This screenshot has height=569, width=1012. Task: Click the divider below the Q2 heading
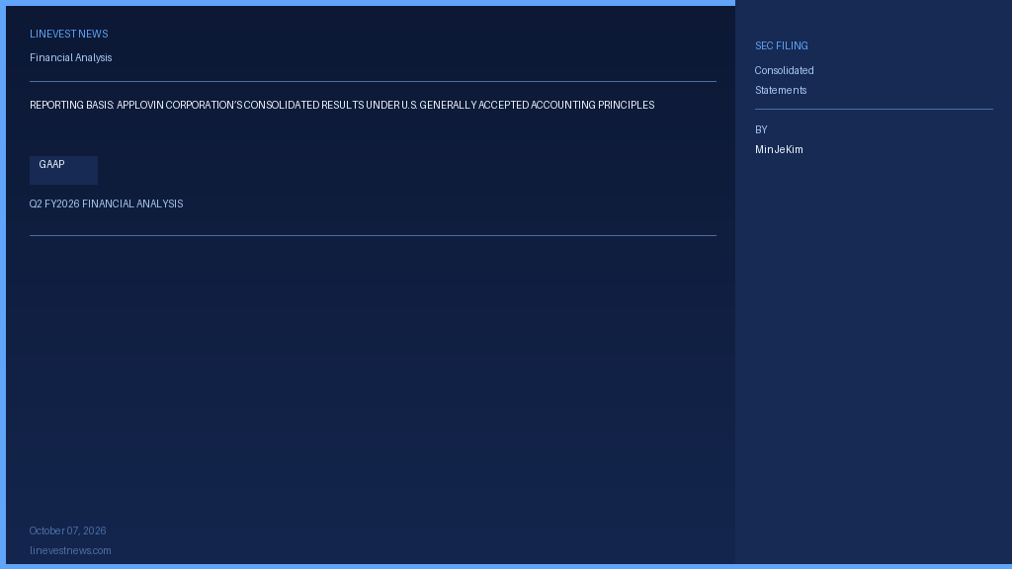(x=373, y=235)
